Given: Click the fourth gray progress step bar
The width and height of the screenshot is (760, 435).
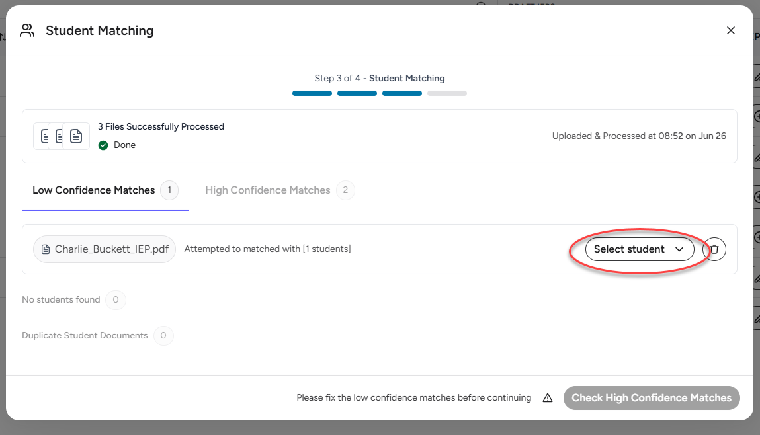Looking at the screenshot, I should pyautogui.click(x=447, y=93).
